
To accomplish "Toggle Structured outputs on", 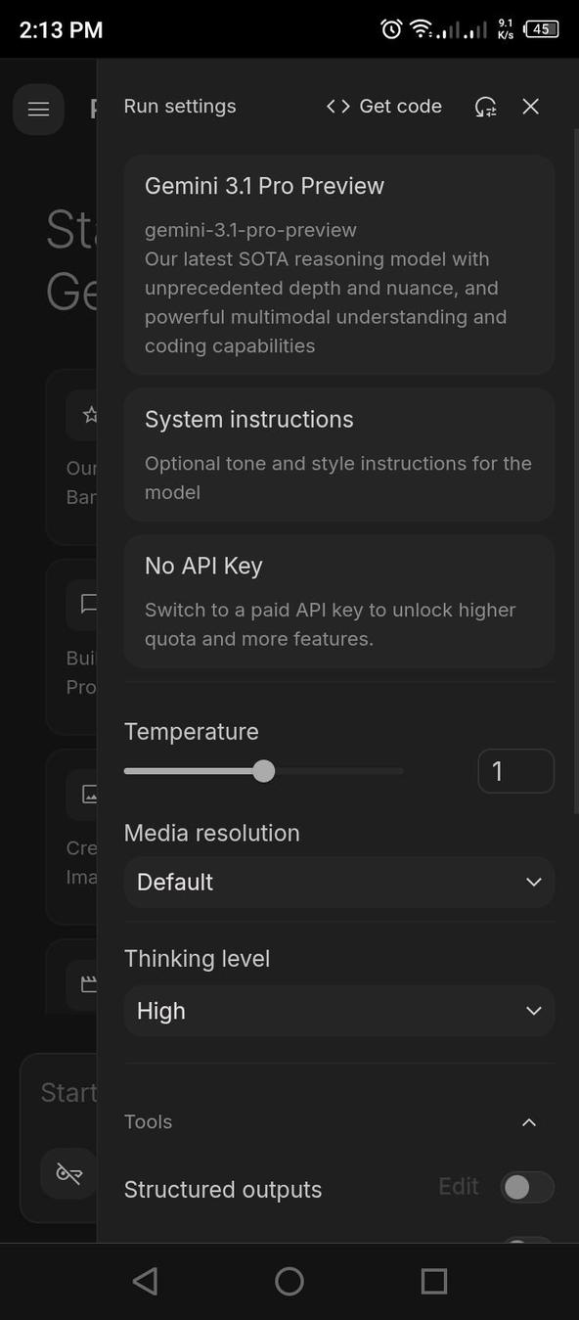I will pos(525,1187).
